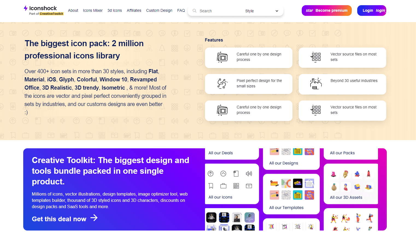Select the calculator grid icon in All our Icons
The height and width of the screenshot is (248, 416).
point(236,186)
